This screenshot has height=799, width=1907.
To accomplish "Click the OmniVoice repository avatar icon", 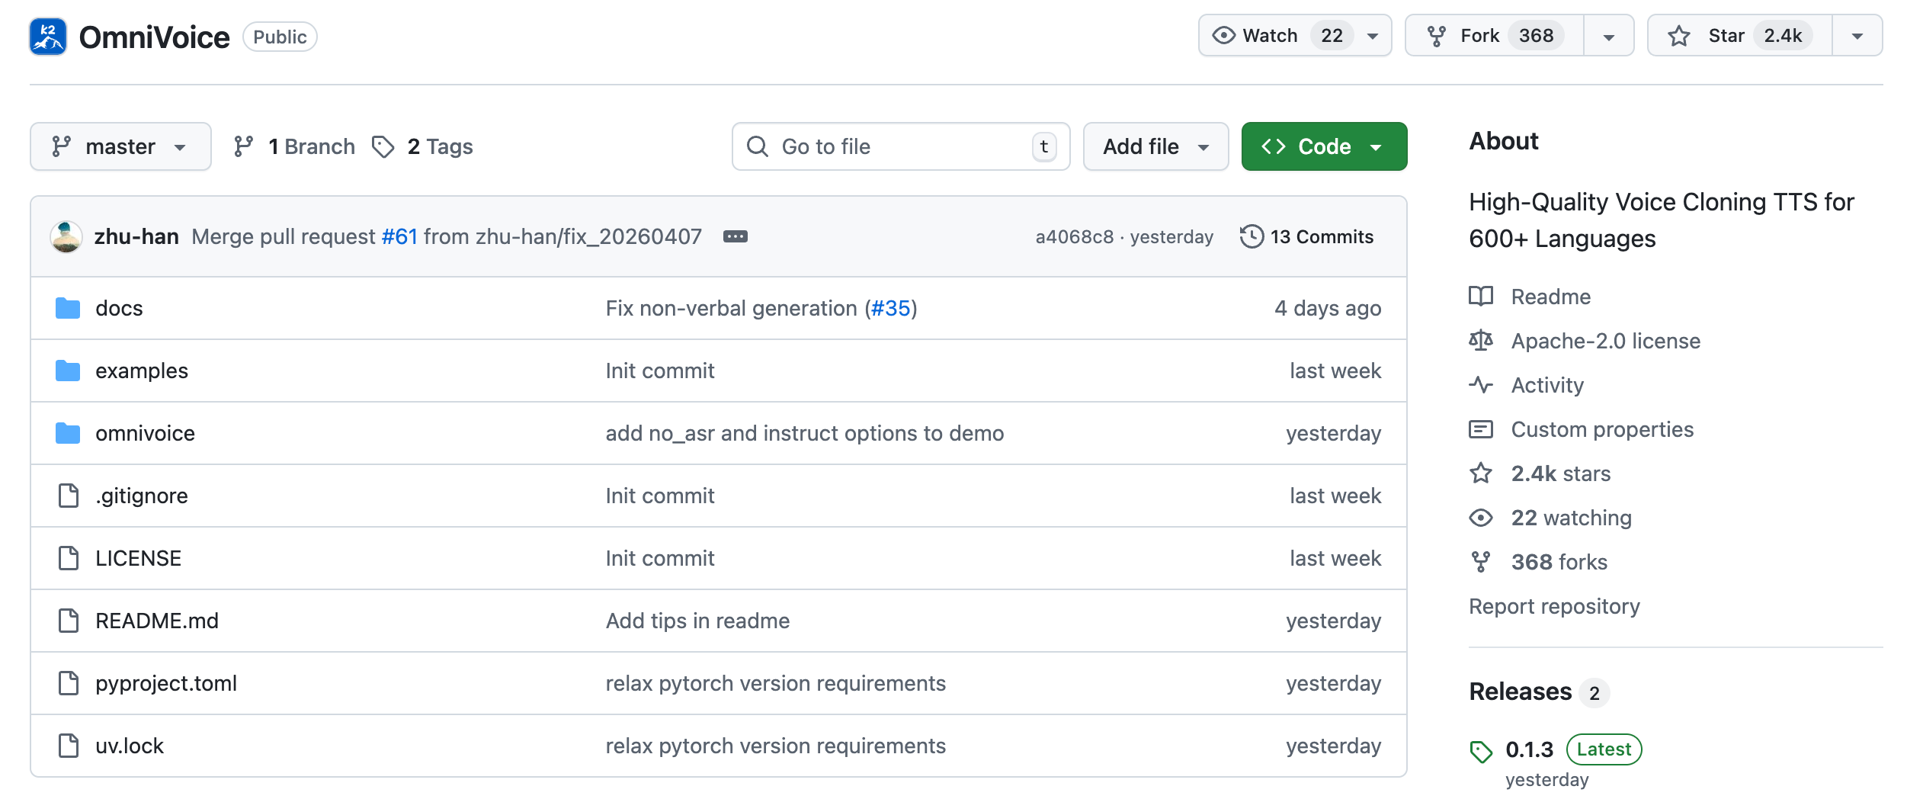I will [x=48, y=37].
